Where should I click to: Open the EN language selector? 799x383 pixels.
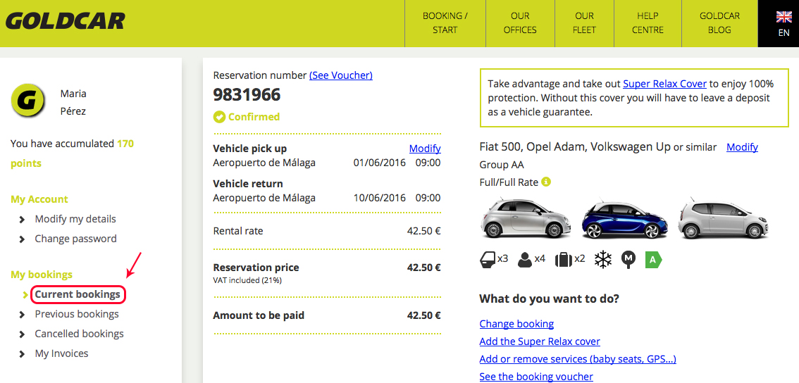pos(779,23)
